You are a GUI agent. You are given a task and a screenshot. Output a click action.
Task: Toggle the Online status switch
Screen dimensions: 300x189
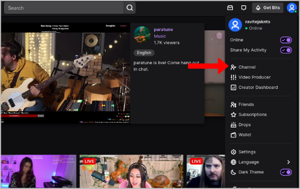pos(286,40)
